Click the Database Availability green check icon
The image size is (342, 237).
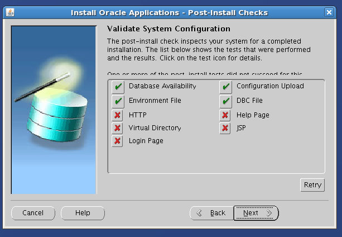(118, 87)
